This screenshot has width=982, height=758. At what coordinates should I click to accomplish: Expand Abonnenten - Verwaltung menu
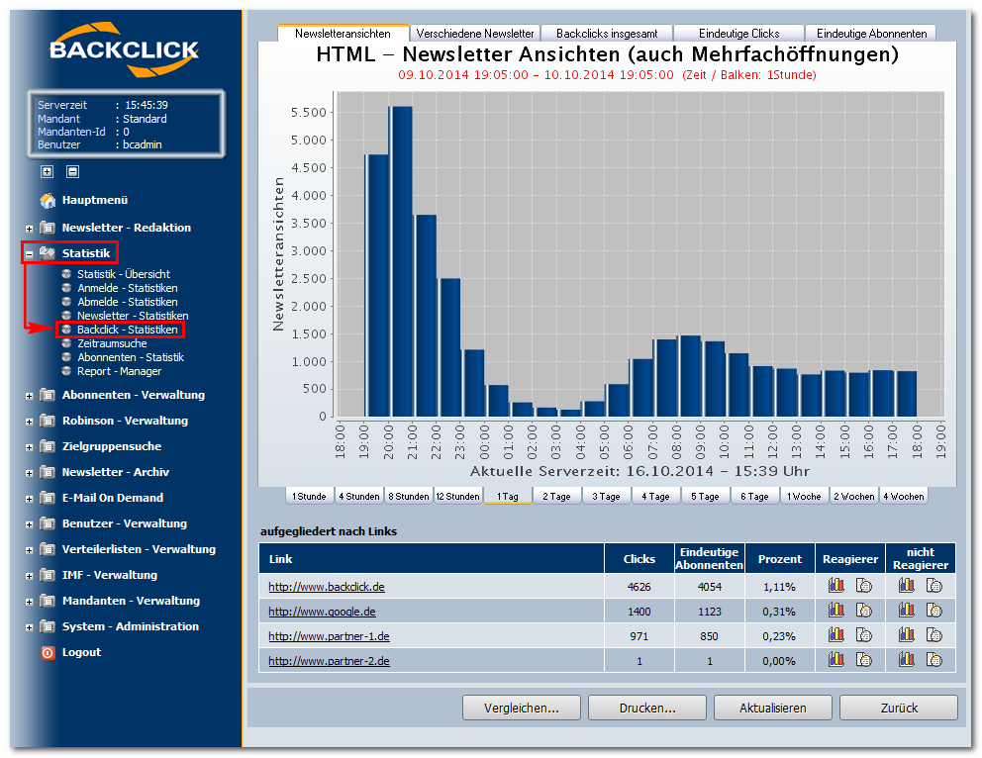[29, 396]
